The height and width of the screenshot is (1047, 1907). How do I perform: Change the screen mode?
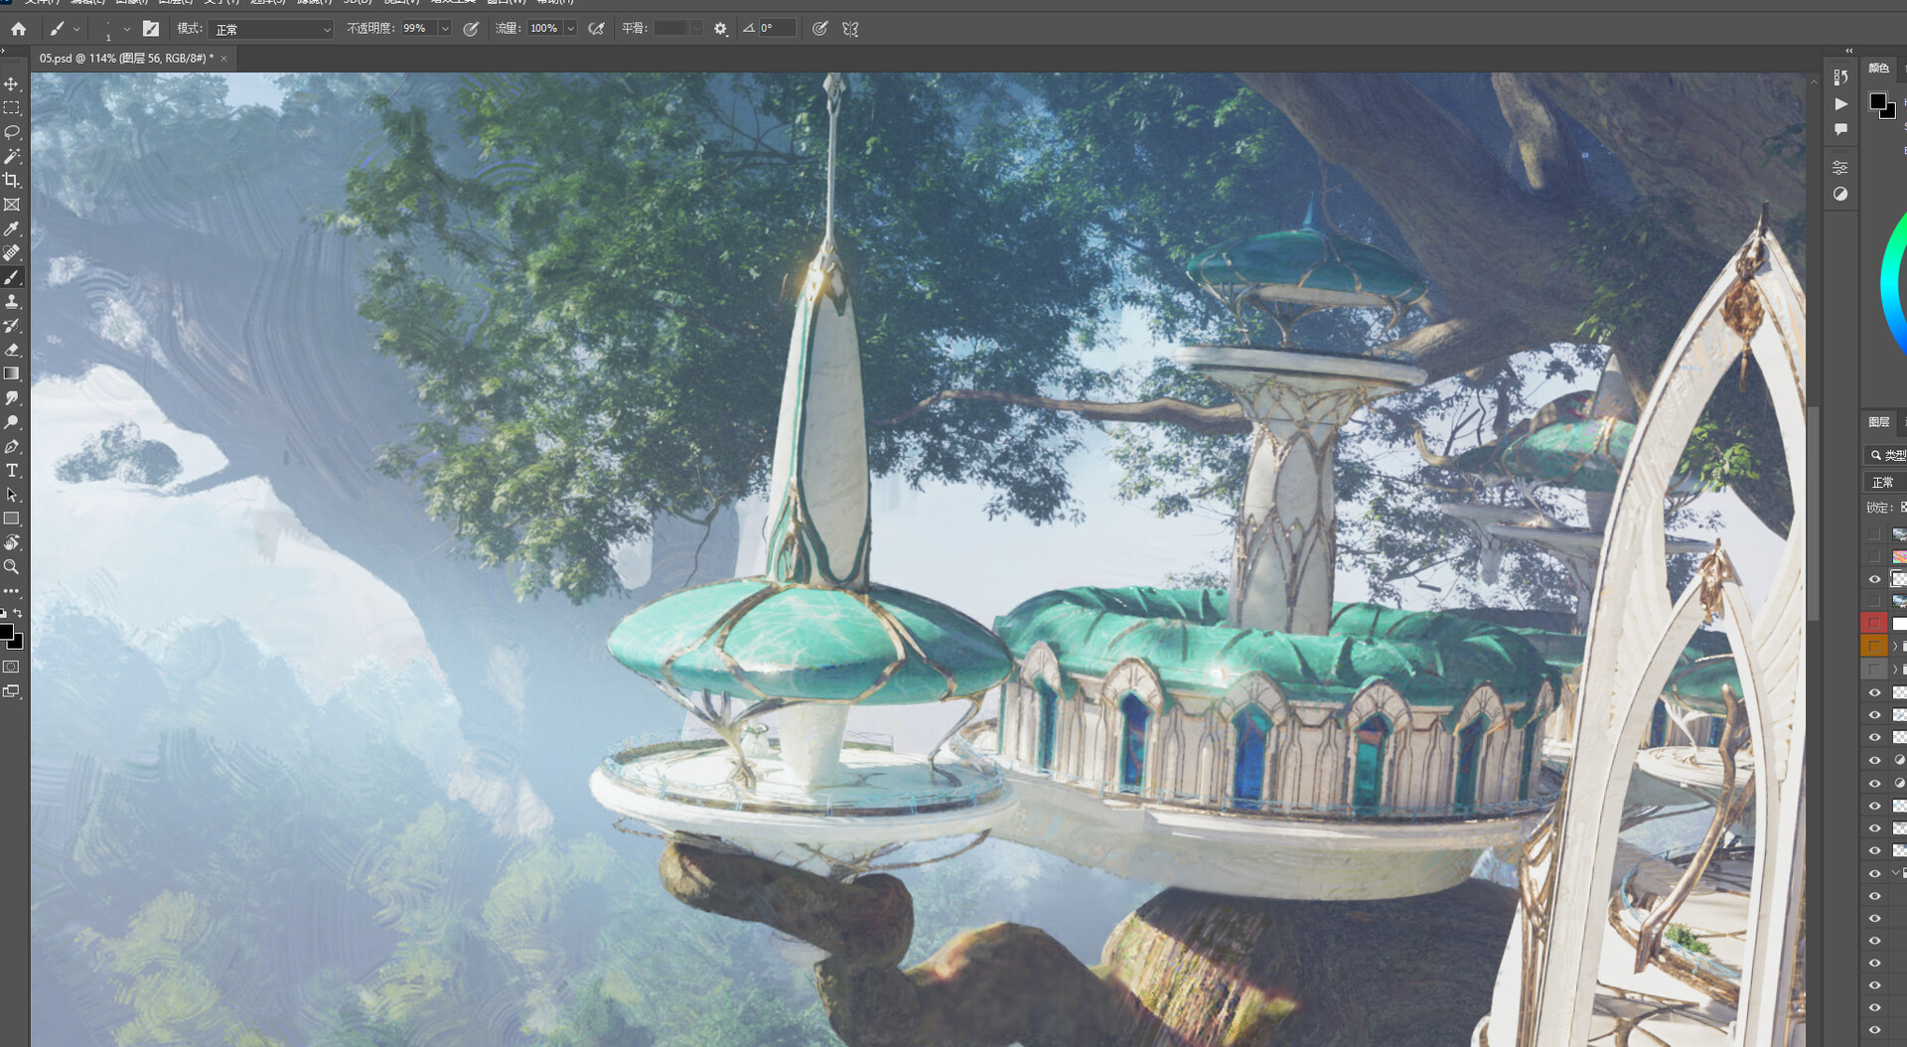[x=12, y=691]
